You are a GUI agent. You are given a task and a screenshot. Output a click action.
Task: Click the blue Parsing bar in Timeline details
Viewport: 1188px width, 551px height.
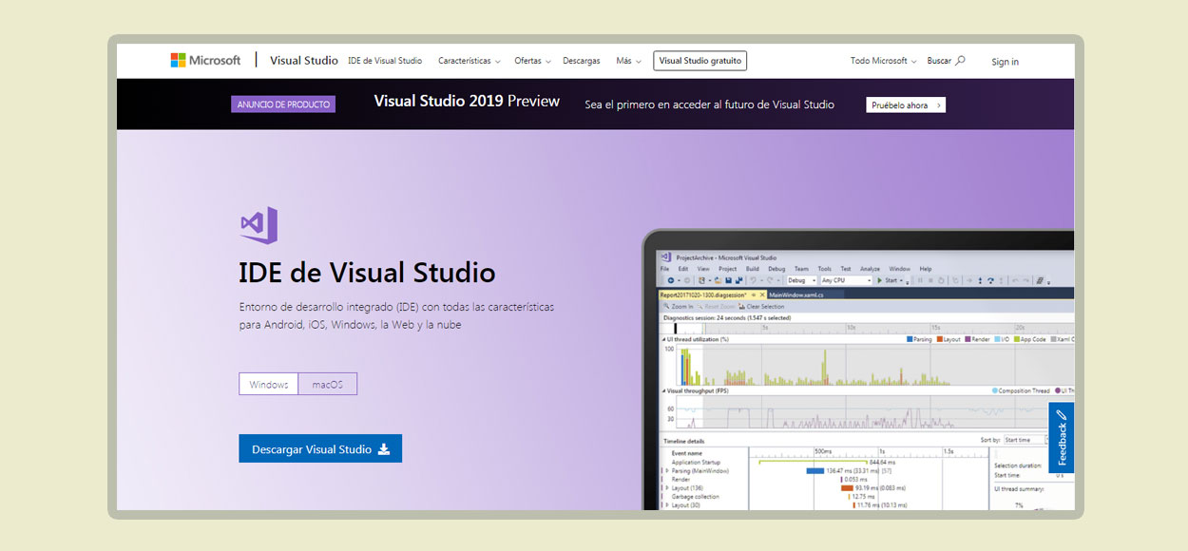pyautogui.click(x=815, y=470)
